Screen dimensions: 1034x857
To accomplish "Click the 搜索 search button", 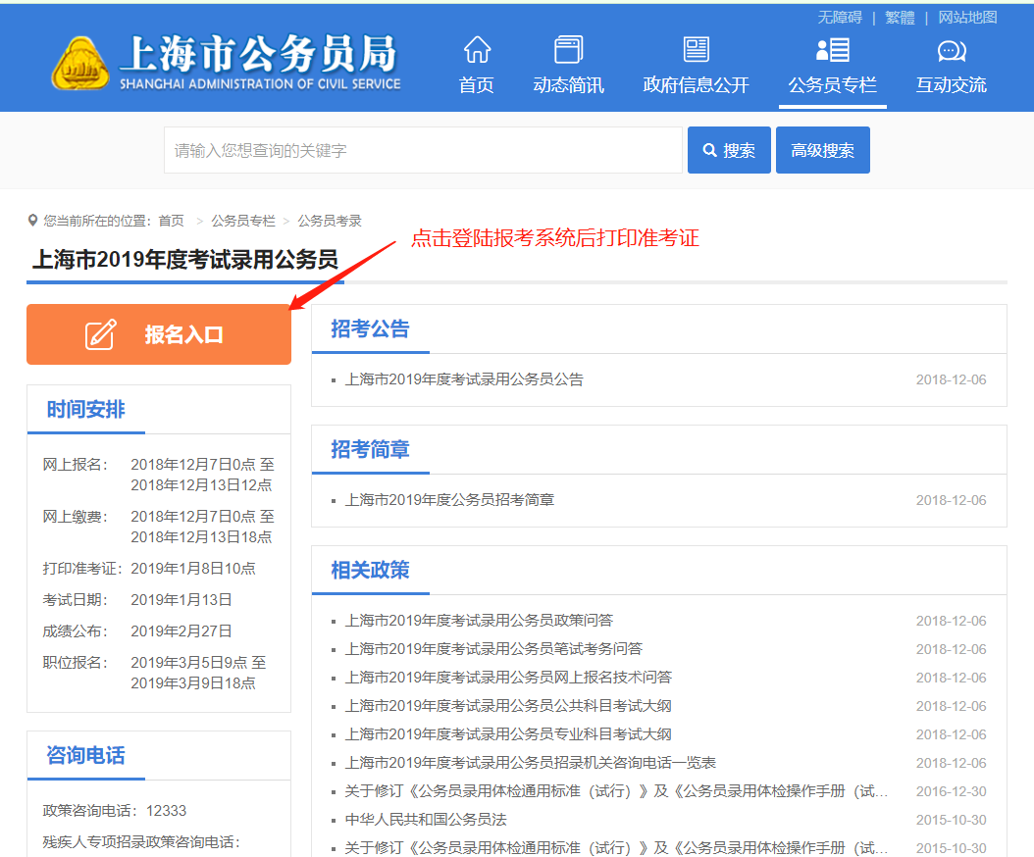I will pyautogui.click(x=729, y=150).
